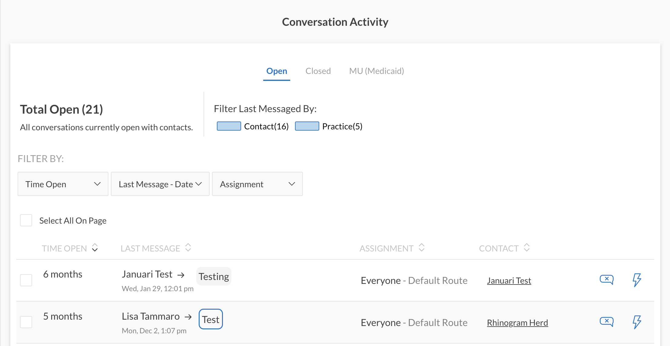Check Select All On Page checkbox
The width and height of the screenshot is (670, 346).
point(26,220)
